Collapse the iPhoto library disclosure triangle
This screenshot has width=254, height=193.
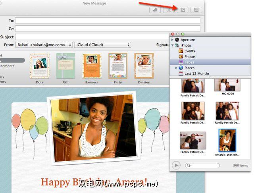tap(172, 46)
